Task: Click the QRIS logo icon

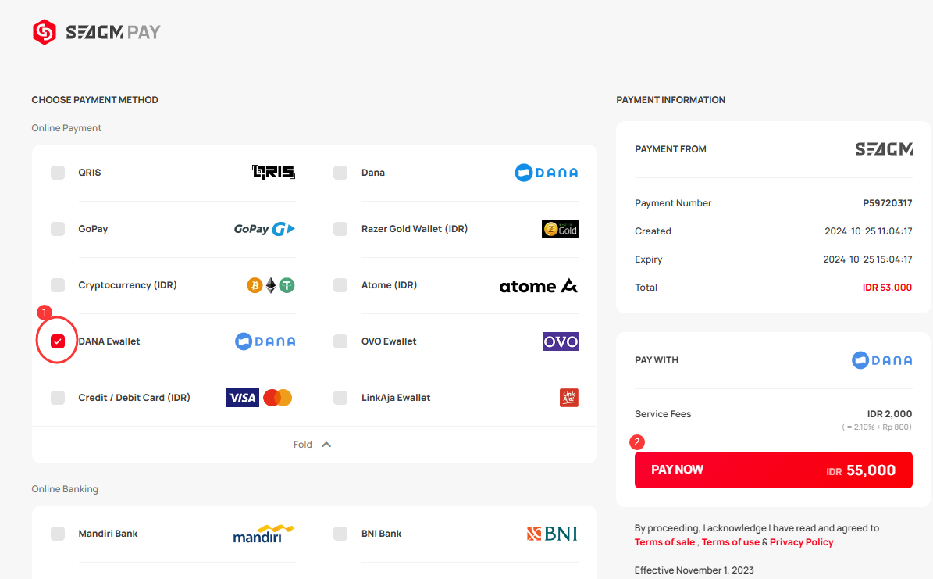Action: click(274, 172)
